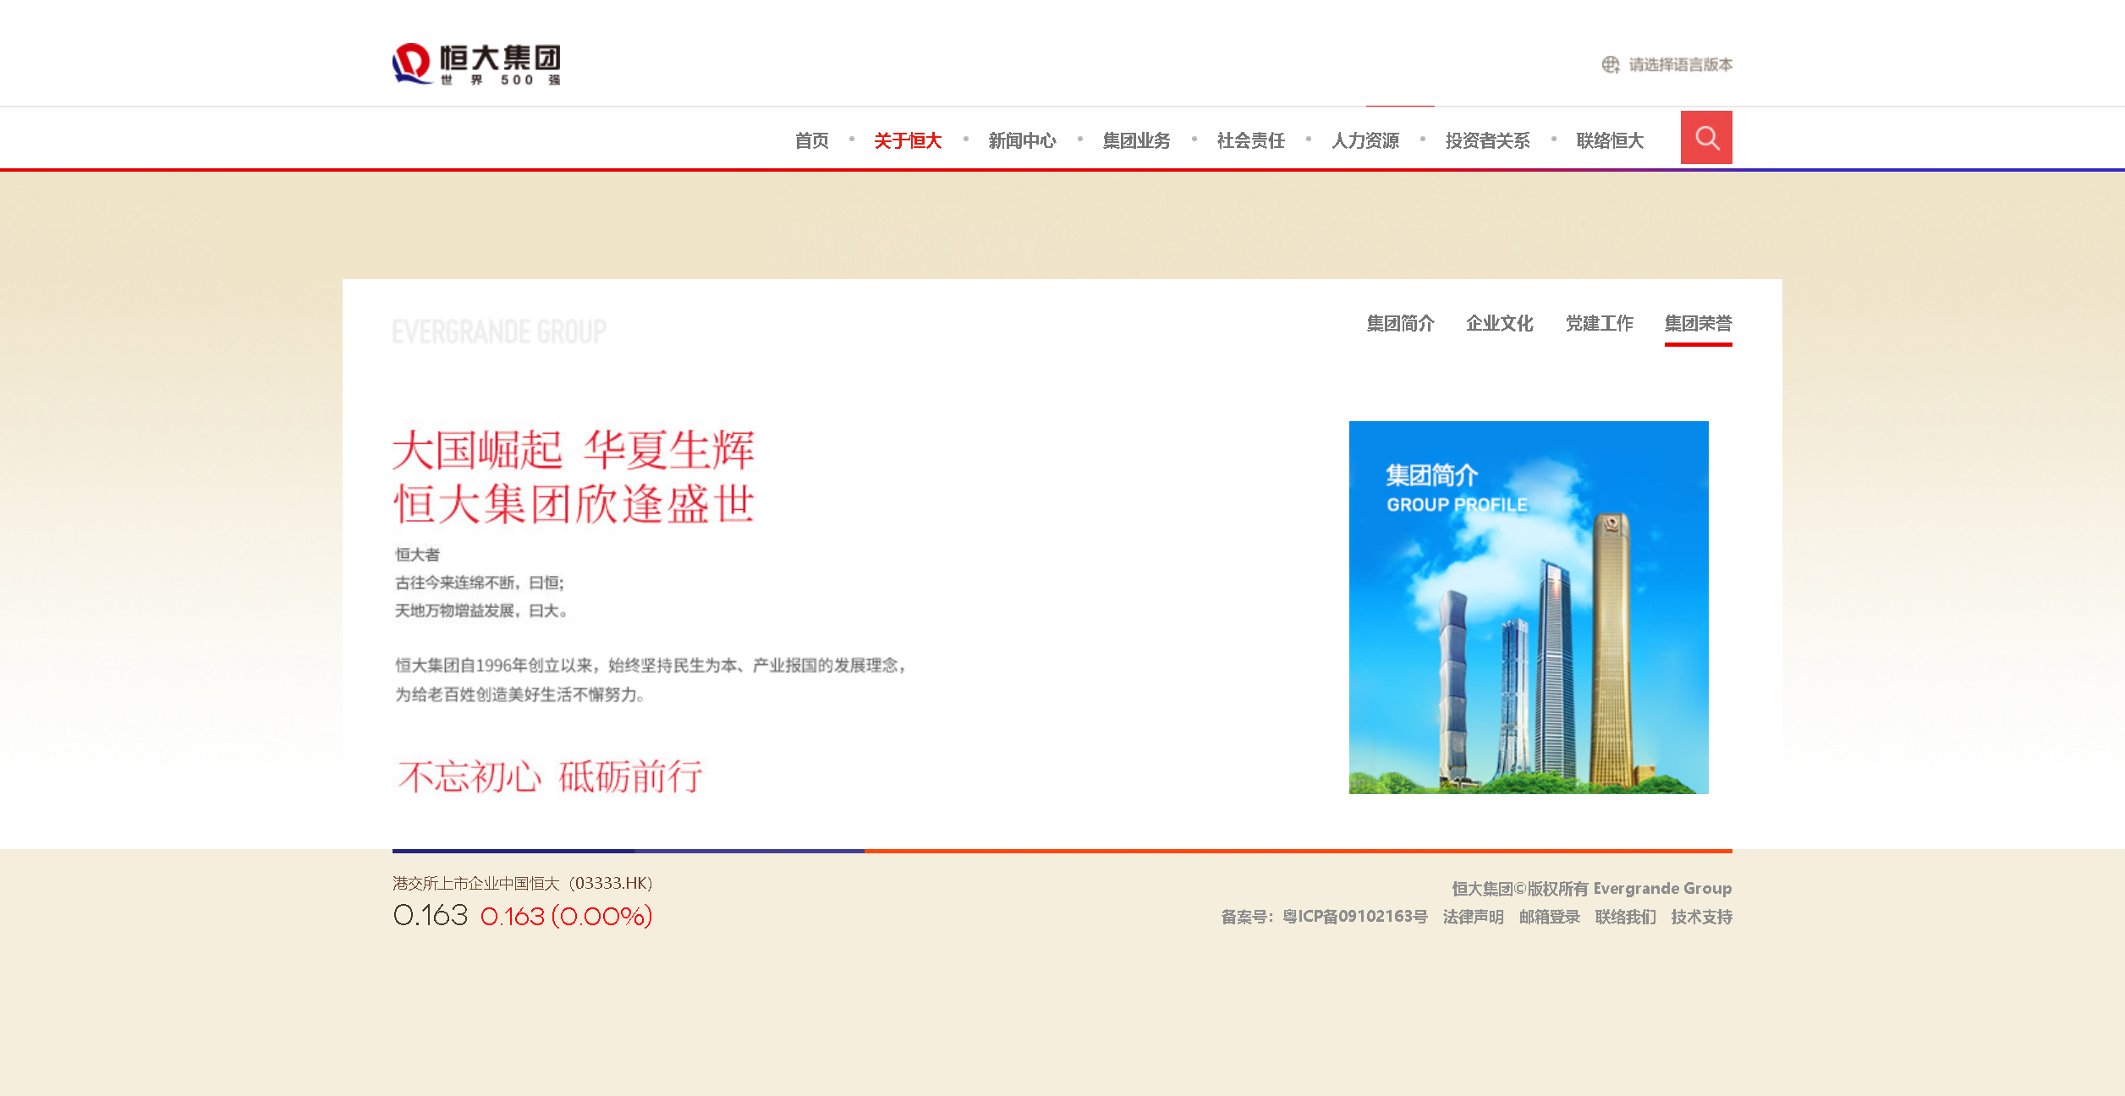Click the Evergrande logo in header
The image size is (2125, 1096).
tap(476, 64)
